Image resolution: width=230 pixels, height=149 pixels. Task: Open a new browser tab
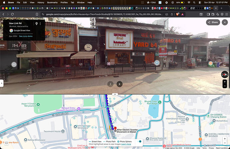[221, 8]
